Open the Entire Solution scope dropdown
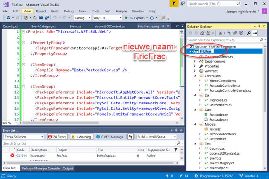The width and height of the screenshot is (269, 179). coord(23,137)
